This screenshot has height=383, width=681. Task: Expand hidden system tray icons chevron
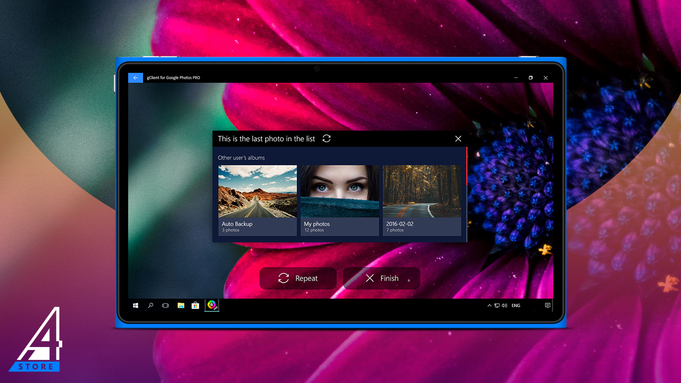click(x=489, y=306)
